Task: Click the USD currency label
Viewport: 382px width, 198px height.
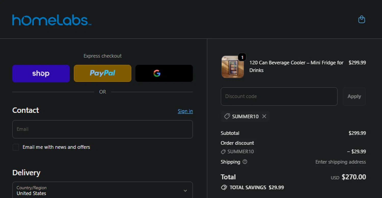Action: (335, 178)
